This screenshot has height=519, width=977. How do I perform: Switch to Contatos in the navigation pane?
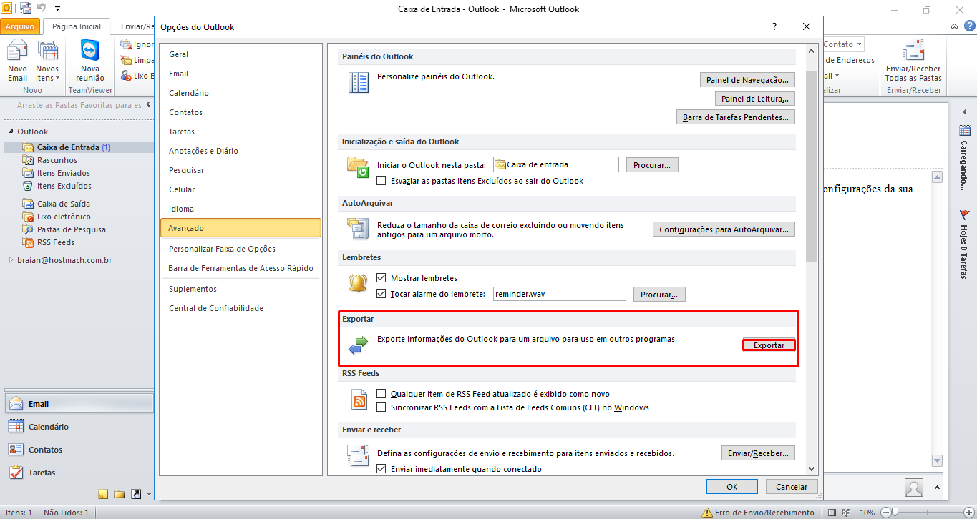[77, 450]
